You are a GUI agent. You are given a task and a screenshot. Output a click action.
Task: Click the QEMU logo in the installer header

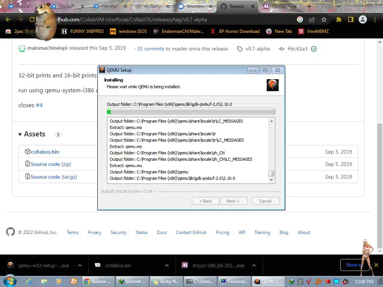tap(273, 85)
